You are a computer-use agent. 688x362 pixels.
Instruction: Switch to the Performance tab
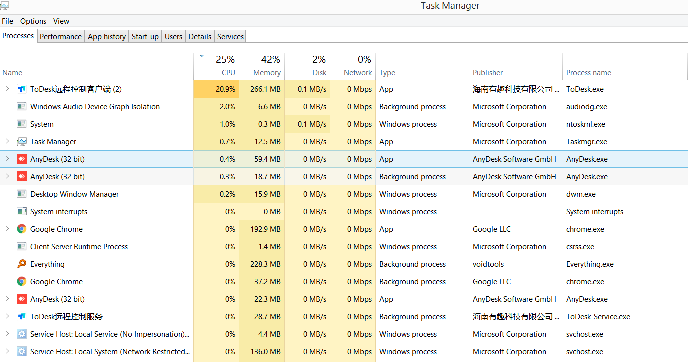coord(61,37)
